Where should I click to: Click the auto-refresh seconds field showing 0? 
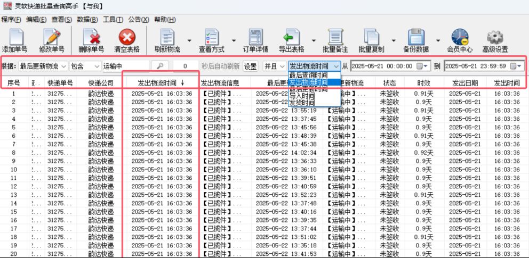pyautogui.click(x=185, y=66)
